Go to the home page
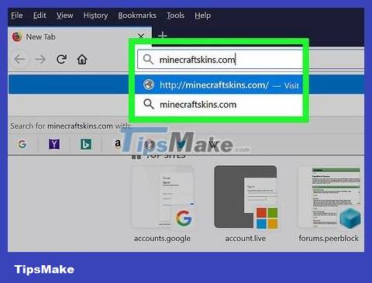The height and width of the screenshot is (283, 372). tap(82, 59)
